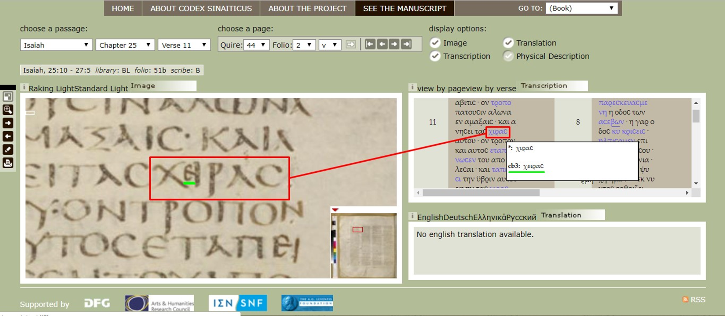Collapse the page thumbnail with red triangle
The height and width of the screenshot is (316, 725).
[x=335, y=210]
